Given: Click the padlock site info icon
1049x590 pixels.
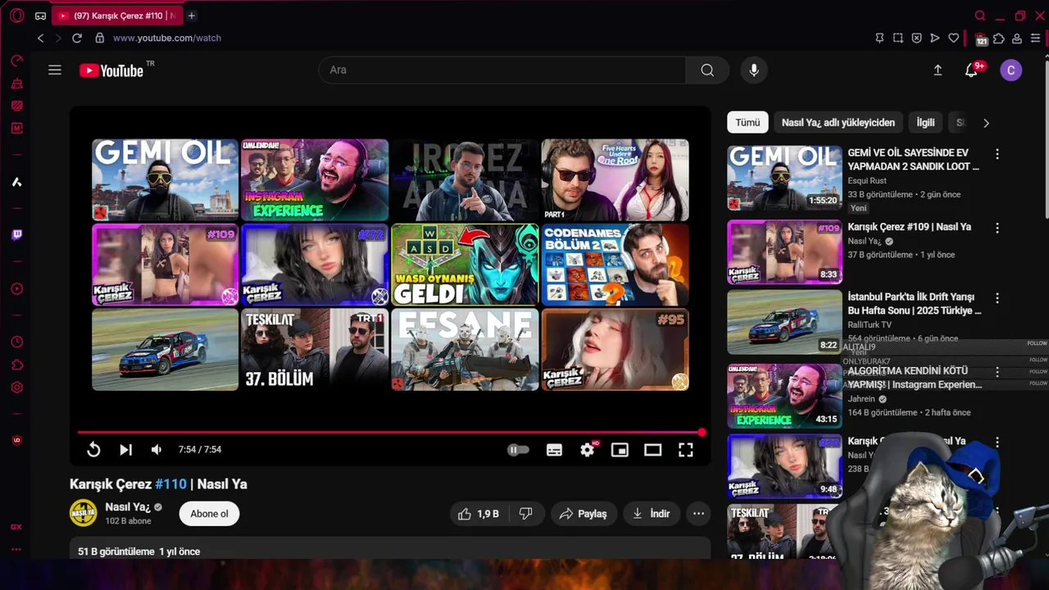Looking at the screenshot, I should point(99,38).
